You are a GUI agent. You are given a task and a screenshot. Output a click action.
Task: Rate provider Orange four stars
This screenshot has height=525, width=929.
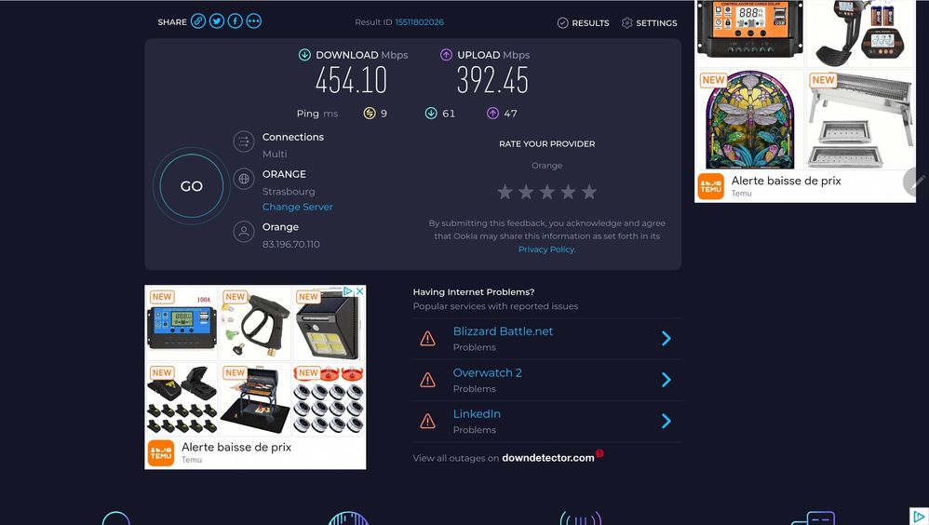pos(568,192)
